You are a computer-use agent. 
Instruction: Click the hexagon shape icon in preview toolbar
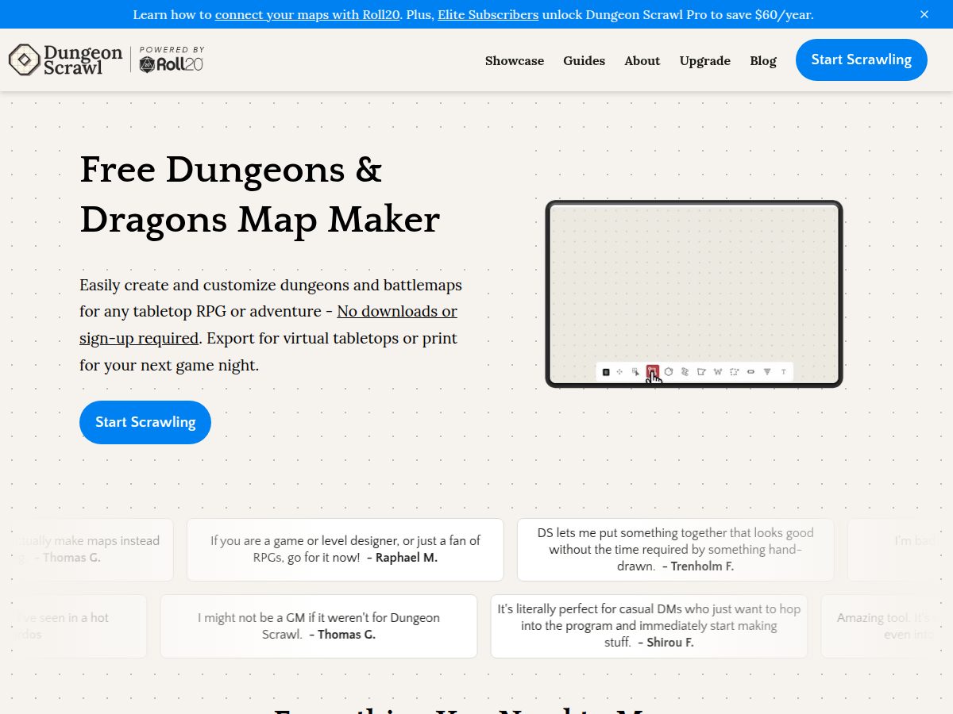(x=669, y=371)
